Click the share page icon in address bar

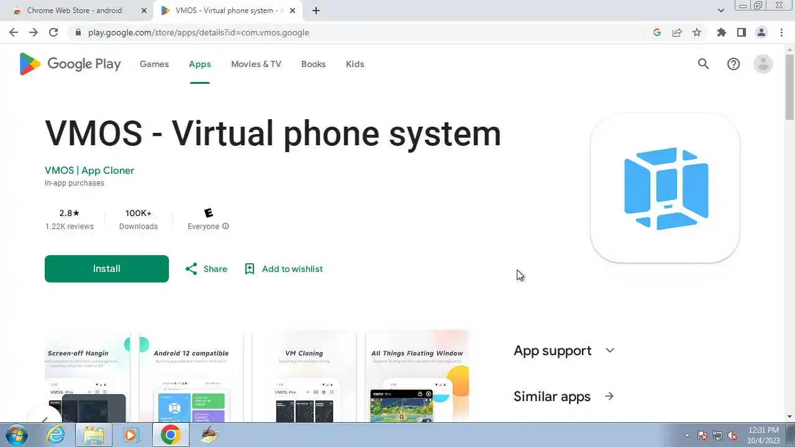point(677,32)
